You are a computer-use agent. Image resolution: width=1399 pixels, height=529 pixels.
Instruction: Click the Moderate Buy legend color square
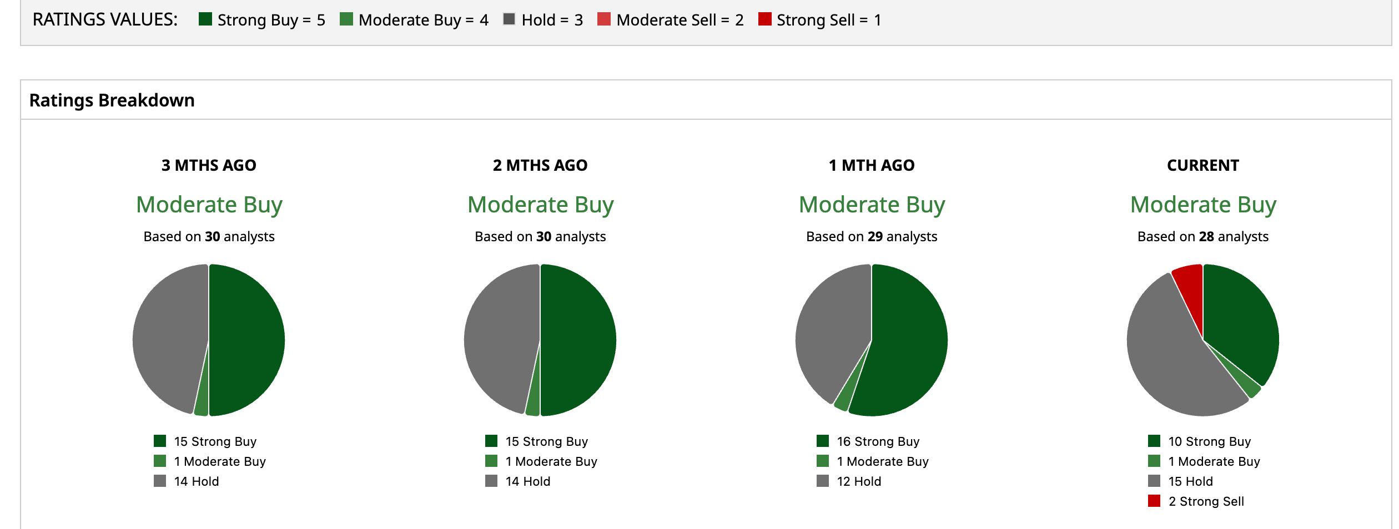pyautogui.click(x=346, y=19)
